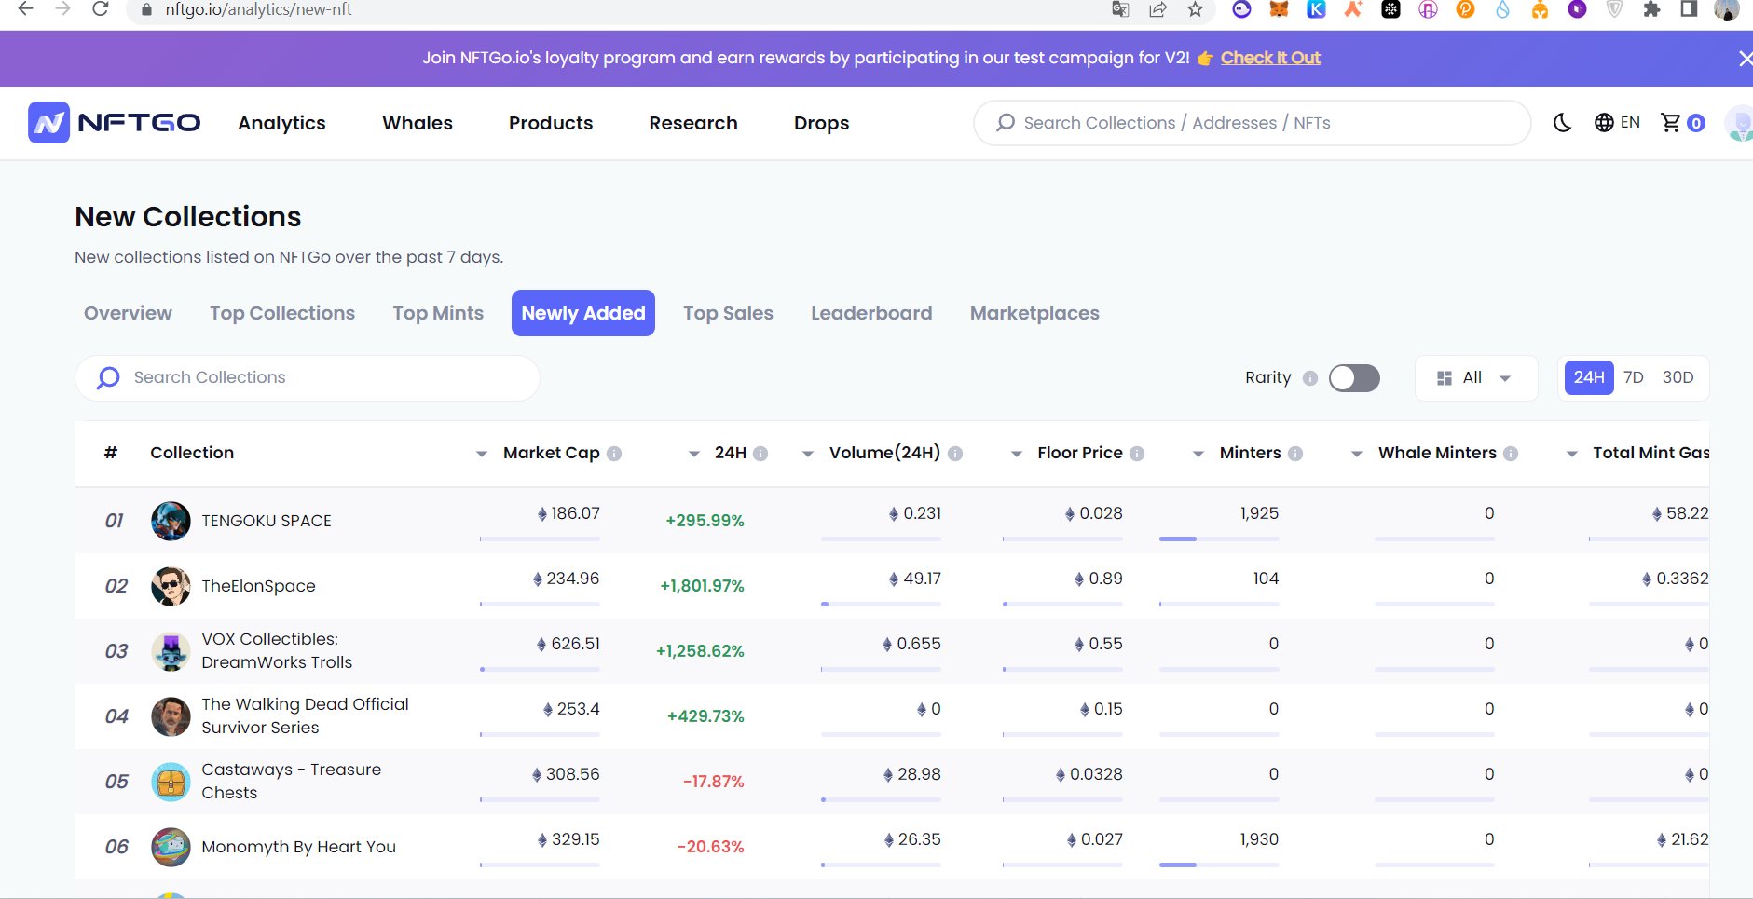Click the search magnifier in Search Collections
This screenshot has height=899, width=1753.
click(108, 377)
